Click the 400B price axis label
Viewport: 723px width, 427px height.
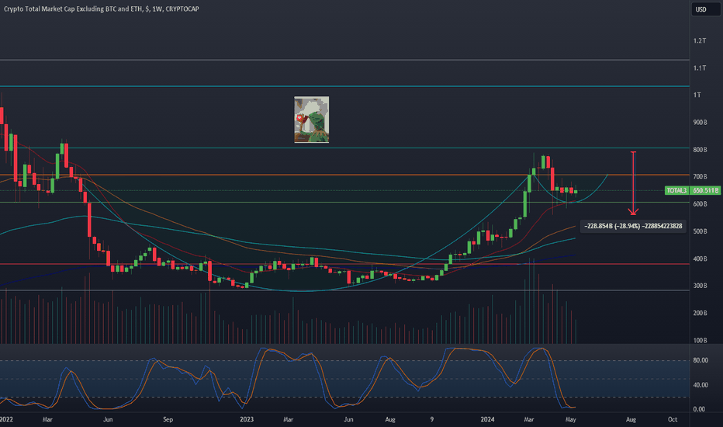point(700,259)
